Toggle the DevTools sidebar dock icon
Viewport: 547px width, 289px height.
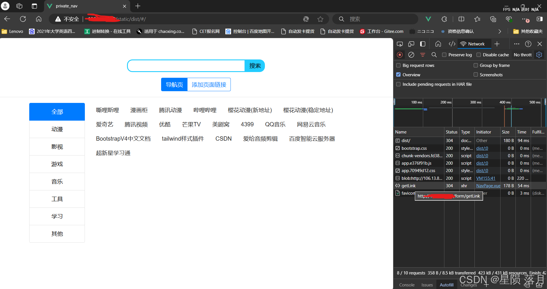point(423,44)
